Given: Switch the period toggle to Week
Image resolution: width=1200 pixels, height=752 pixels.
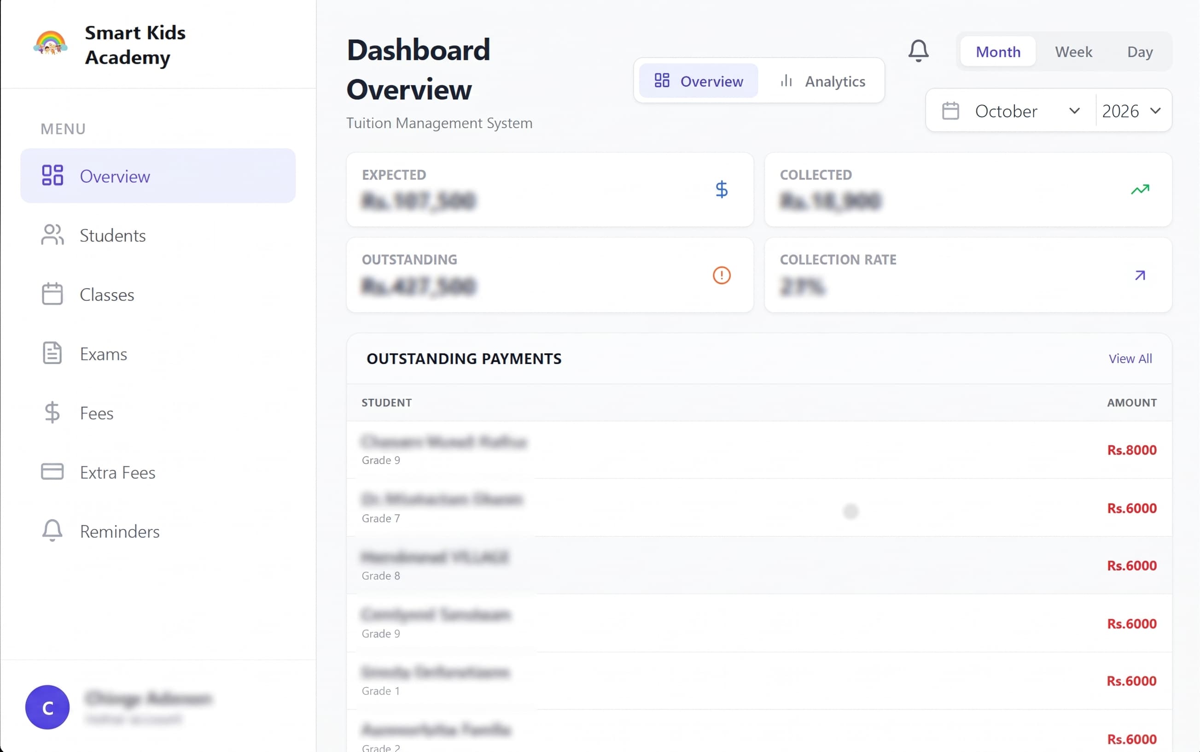Looking at the screenshot, I should [x=1073, y=51].
